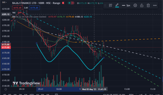Select the Vol indicator legend
Image resolution: width=163 pixels, height=95 pixels.
(14, 13)
